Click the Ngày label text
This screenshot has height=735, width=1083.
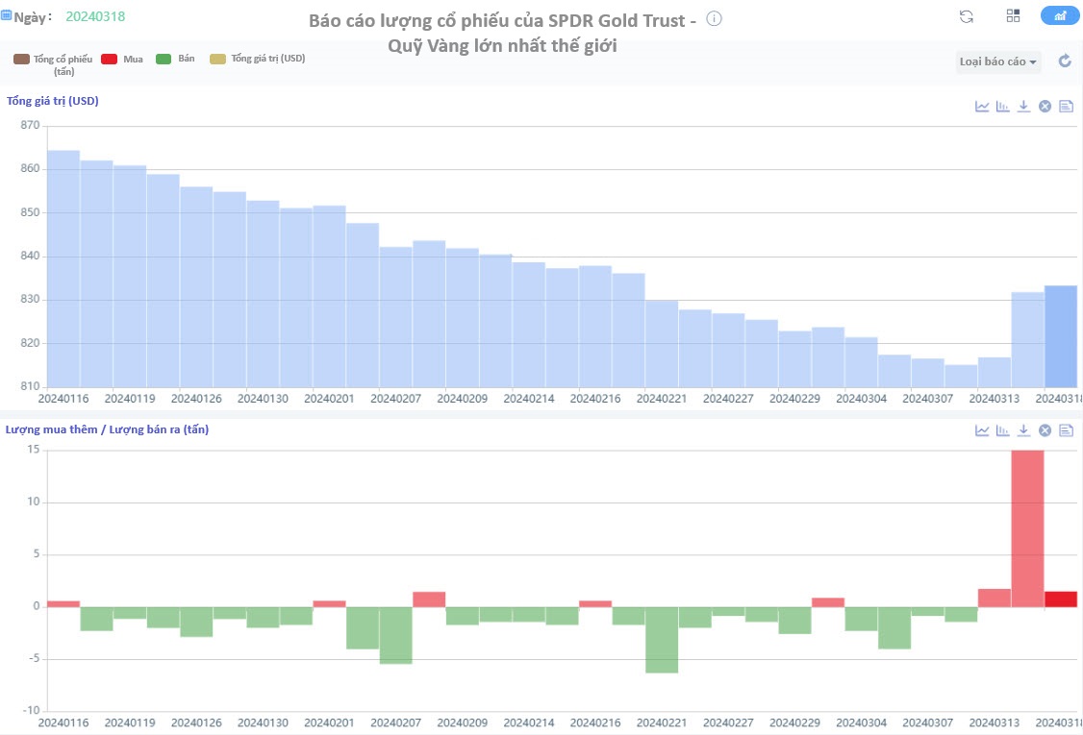click(x=33, y=17)
